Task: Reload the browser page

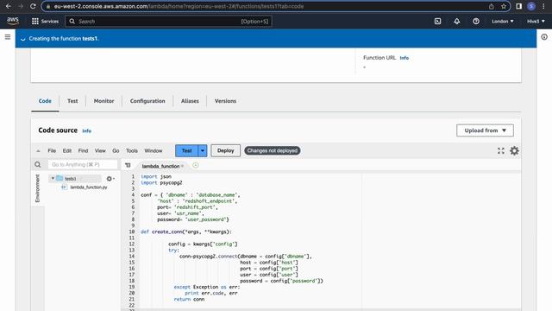Action: click(x=33, y=6)
